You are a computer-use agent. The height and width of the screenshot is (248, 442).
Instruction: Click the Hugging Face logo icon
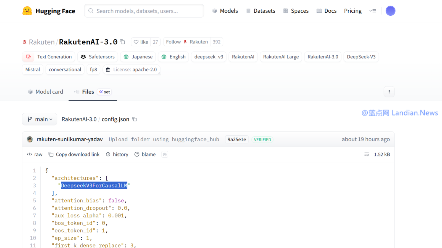(x=27, y=11)
